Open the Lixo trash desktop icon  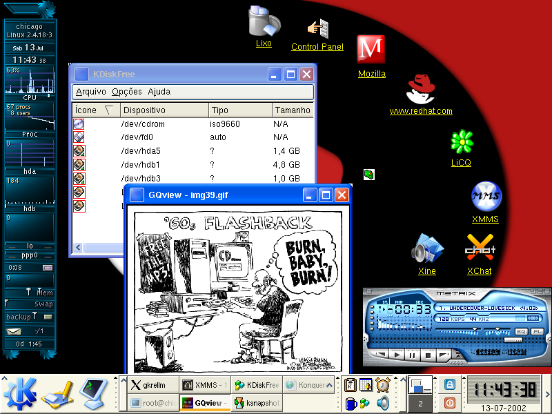pyautogui.click(x=264, y=21)
